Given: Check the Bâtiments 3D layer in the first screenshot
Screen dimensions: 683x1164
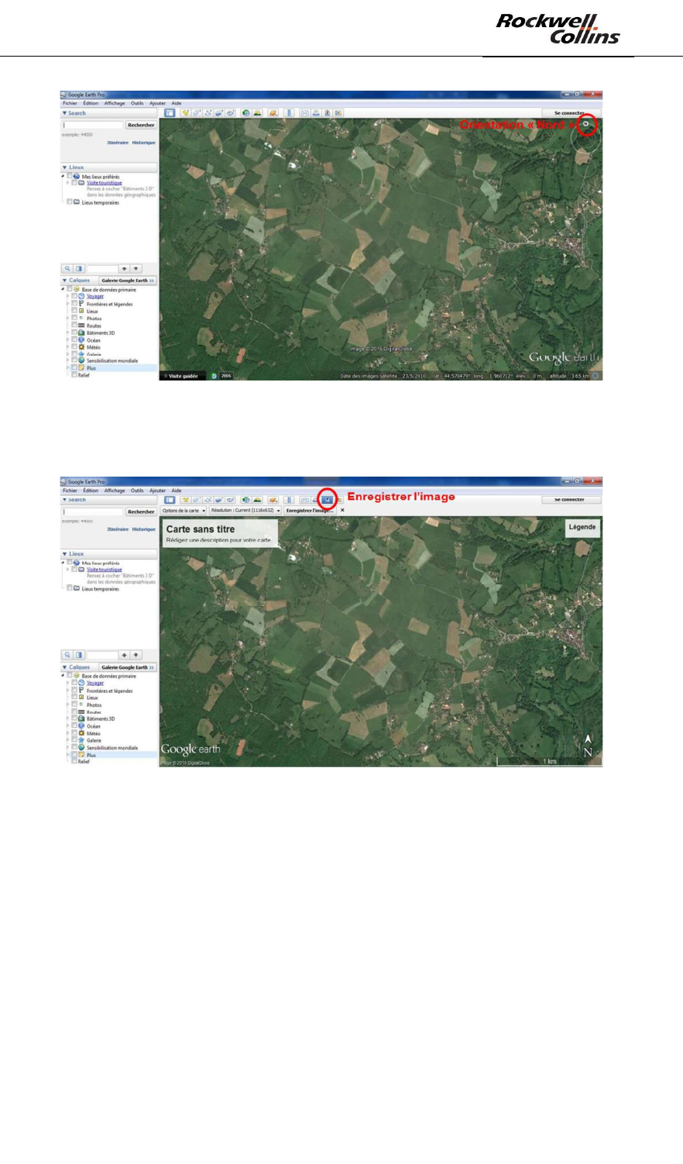Looking at the screenshot, I should (x=74, y=332).
